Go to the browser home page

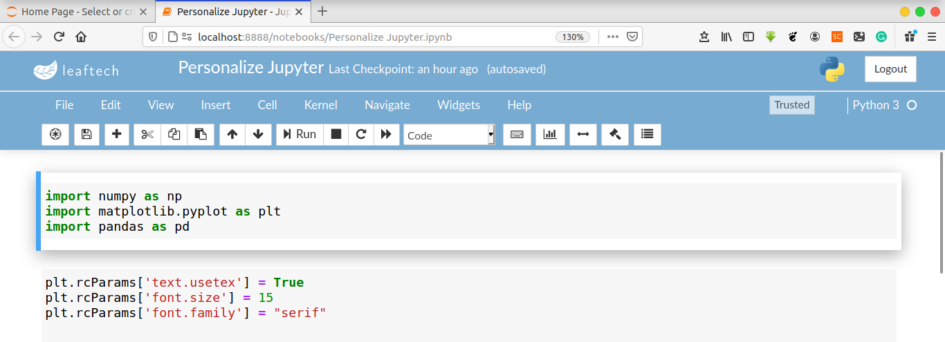pyautogui.click(x=81, y=37)
